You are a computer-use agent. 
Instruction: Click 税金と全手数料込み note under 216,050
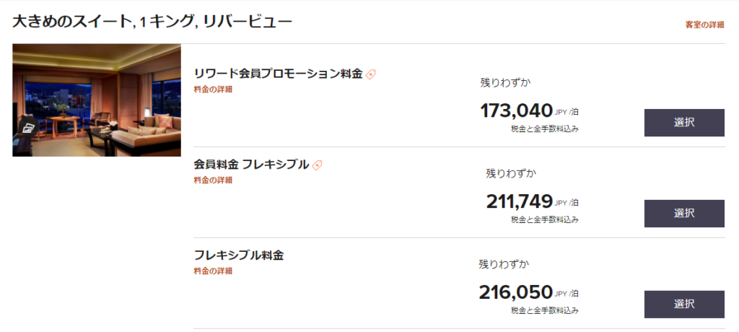point(545,310)
